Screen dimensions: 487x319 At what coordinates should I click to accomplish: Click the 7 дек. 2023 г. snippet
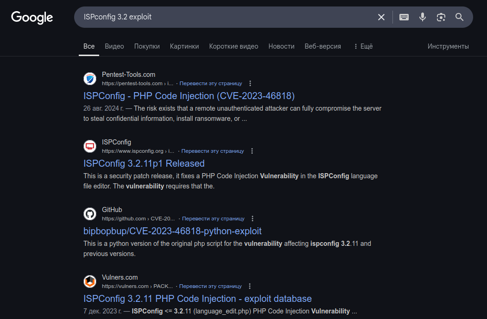(x=220, y=311)
